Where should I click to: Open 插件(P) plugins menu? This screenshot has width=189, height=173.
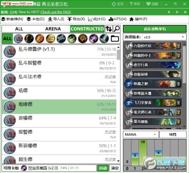pyautogui.click(x=138, y=19)
